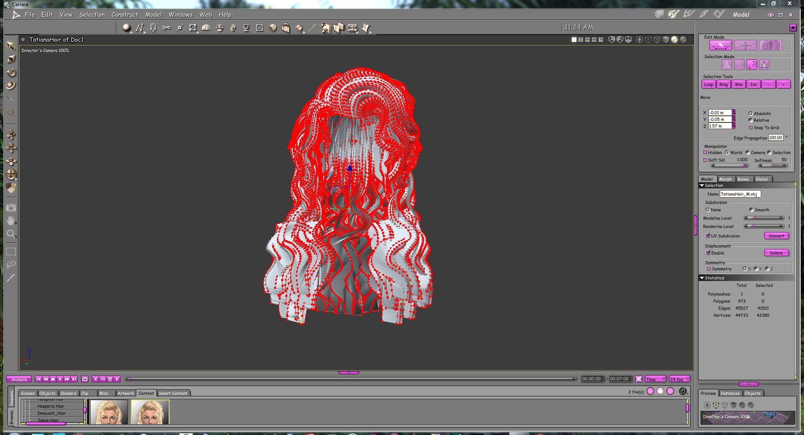Image resolution: width=804 pixels, height=435 pixels.
Task: Pick the lasso selection tool
Action: (11, 264)
